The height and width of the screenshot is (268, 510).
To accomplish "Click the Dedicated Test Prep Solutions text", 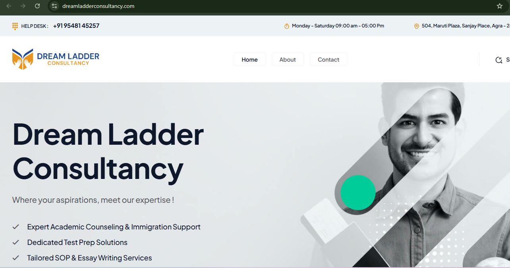I will tap(77, 243).
